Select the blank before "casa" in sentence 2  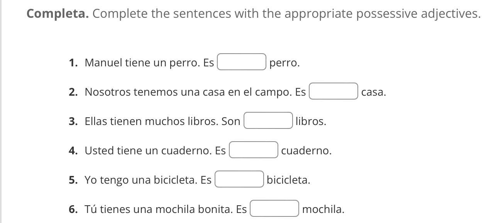334,91
